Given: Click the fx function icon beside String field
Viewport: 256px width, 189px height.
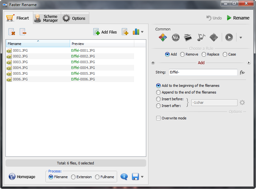Looking at the screenshot, I should (242, 72).
